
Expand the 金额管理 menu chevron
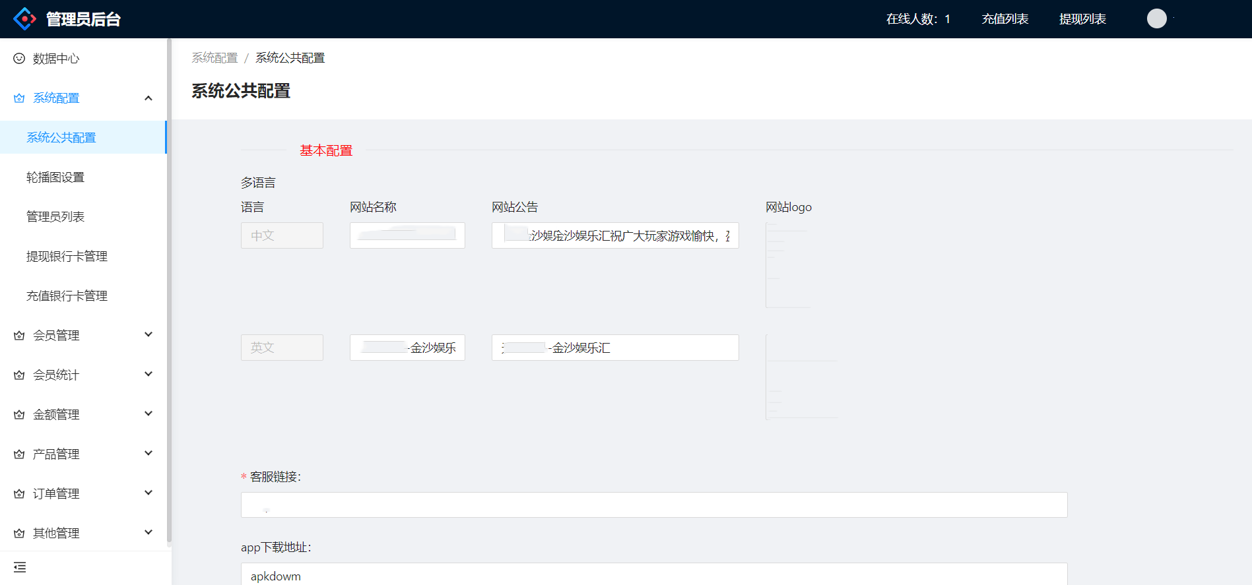click(148, 414)
